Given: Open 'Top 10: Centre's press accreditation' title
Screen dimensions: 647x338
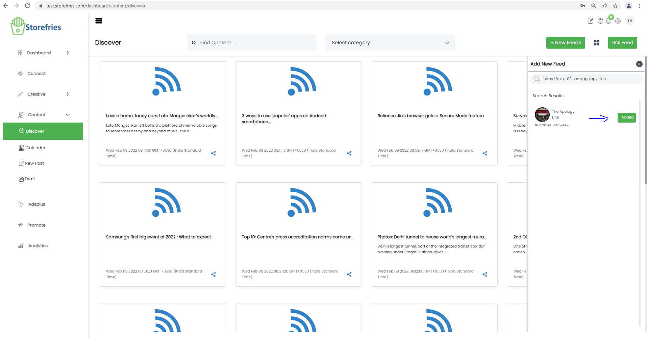Looking at the screenshot, I should (x=298, y=237).
